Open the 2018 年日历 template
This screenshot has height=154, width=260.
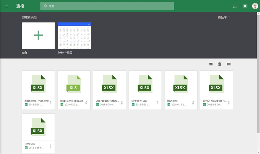click(x=74, y=35)
